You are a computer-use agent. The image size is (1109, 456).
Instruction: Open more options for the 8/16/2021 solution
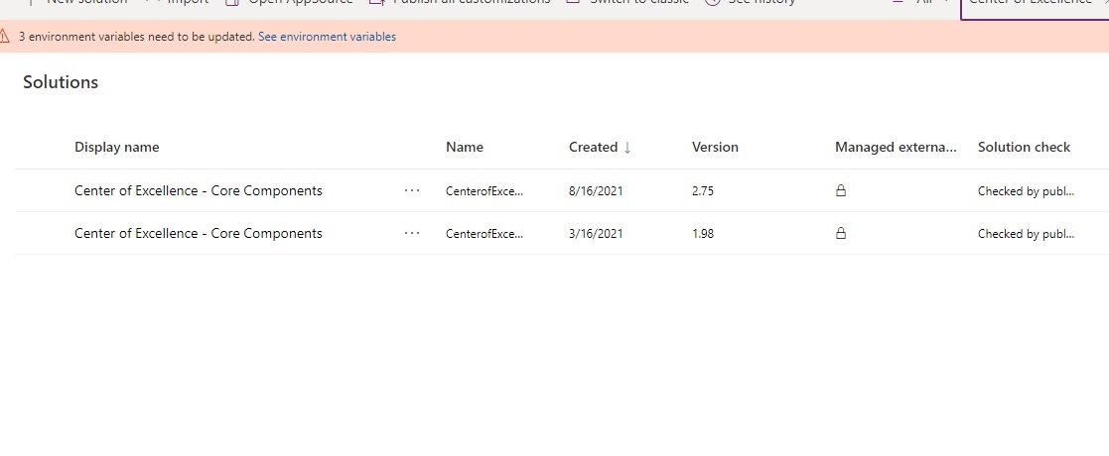click(x=412, y=190)
